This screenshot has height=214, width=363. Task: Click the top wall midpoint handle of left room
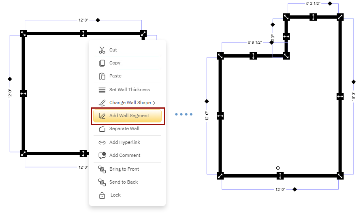coord(83,34)
